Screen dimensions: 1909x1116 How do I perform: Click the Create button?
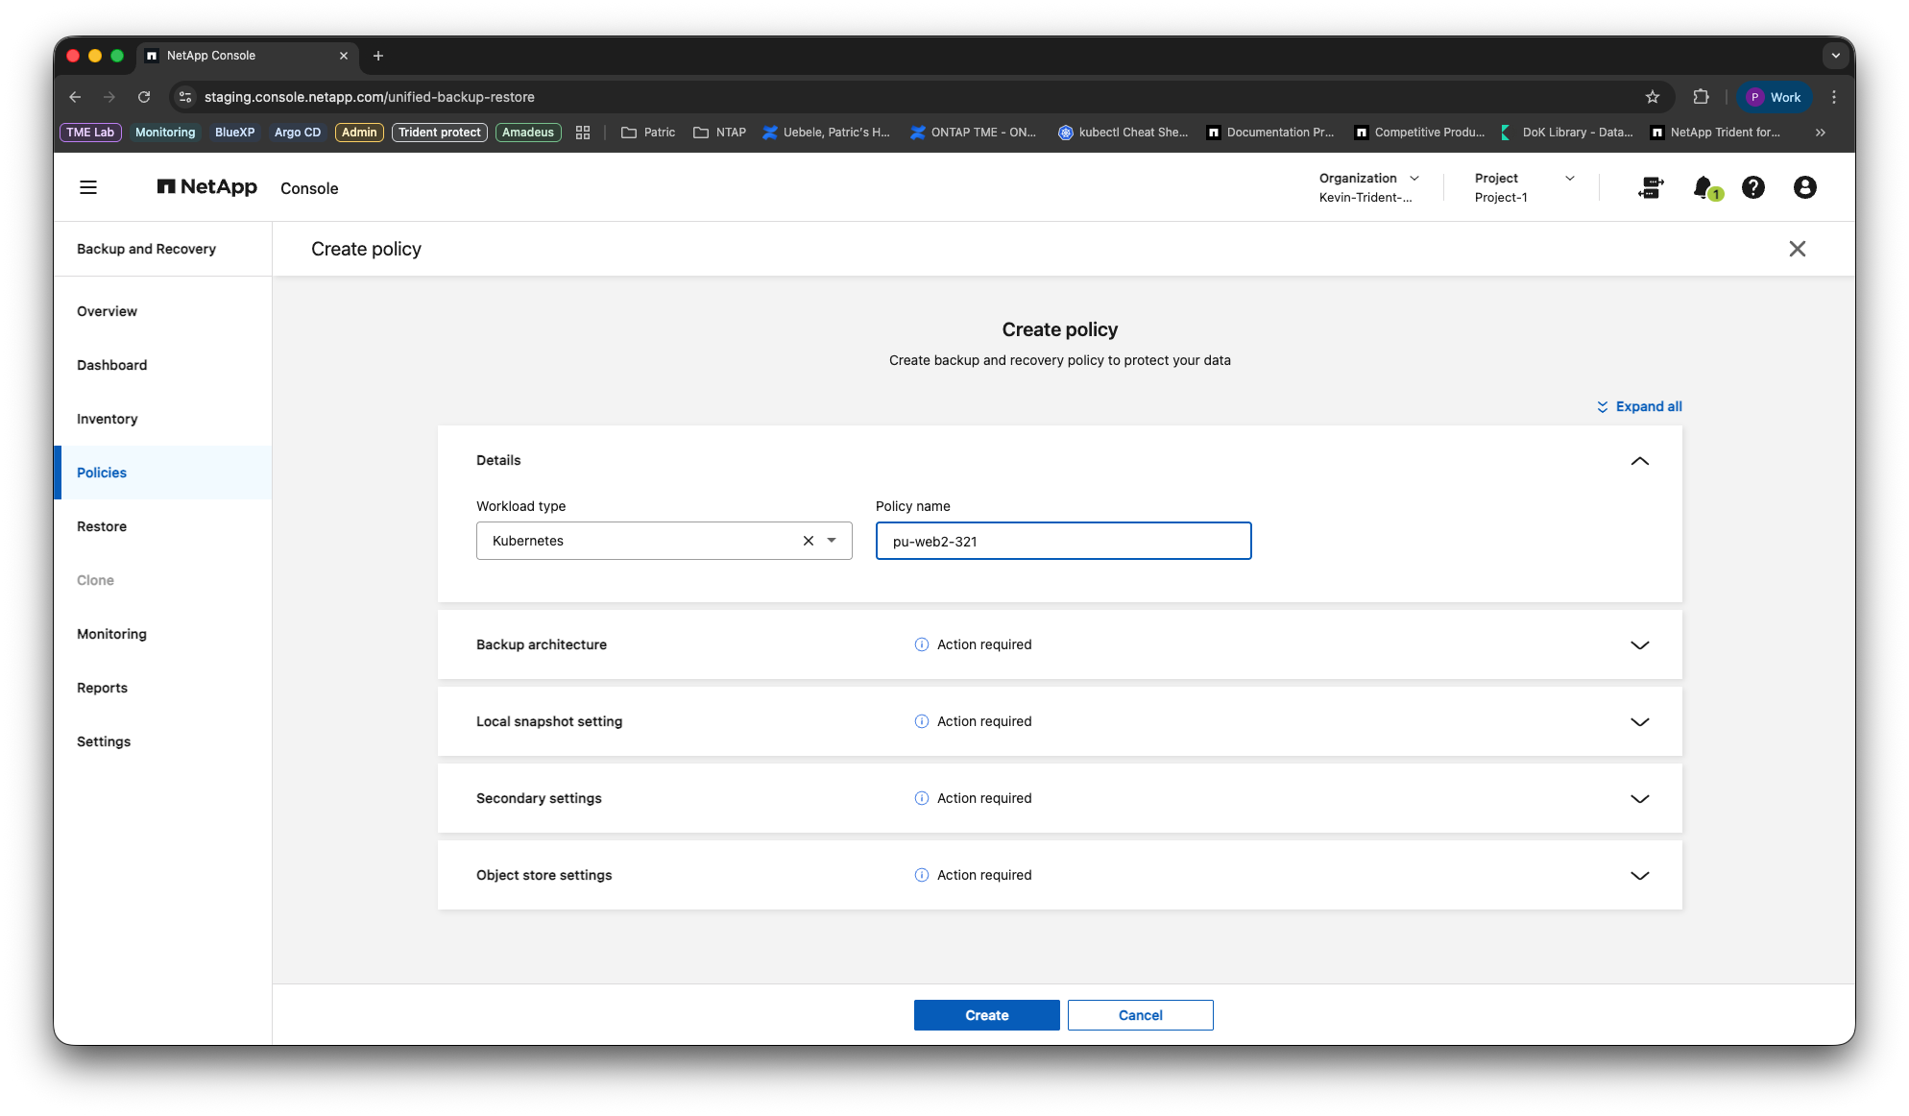tap(987, 1015)
